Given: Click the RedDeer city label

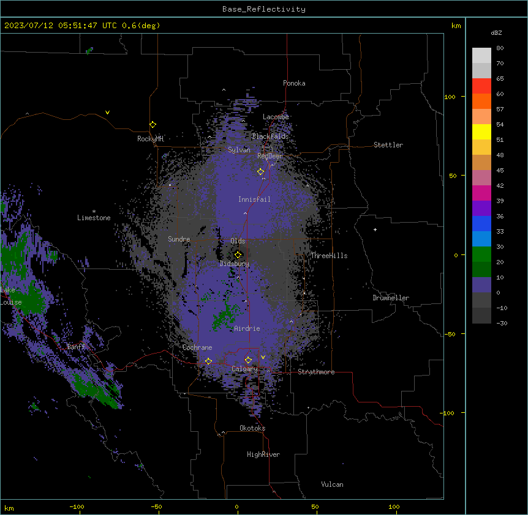Looking at the screenshot, I should [270, 156].
